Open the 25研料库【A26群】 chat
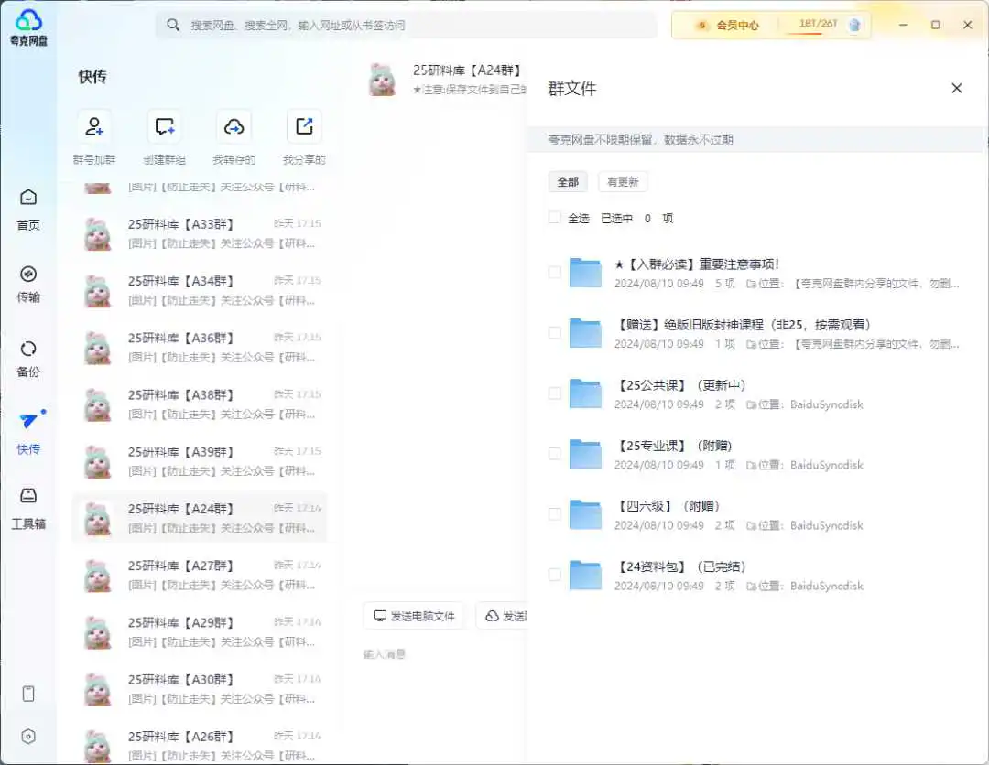 point(200,746)
